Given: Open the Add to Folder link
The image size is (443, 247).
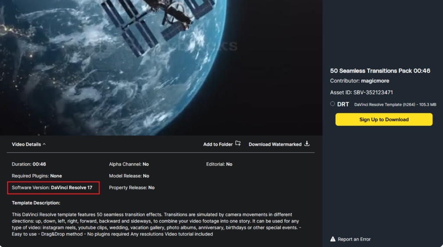Looking at the screenshot, I should click(x=218, y=144).
